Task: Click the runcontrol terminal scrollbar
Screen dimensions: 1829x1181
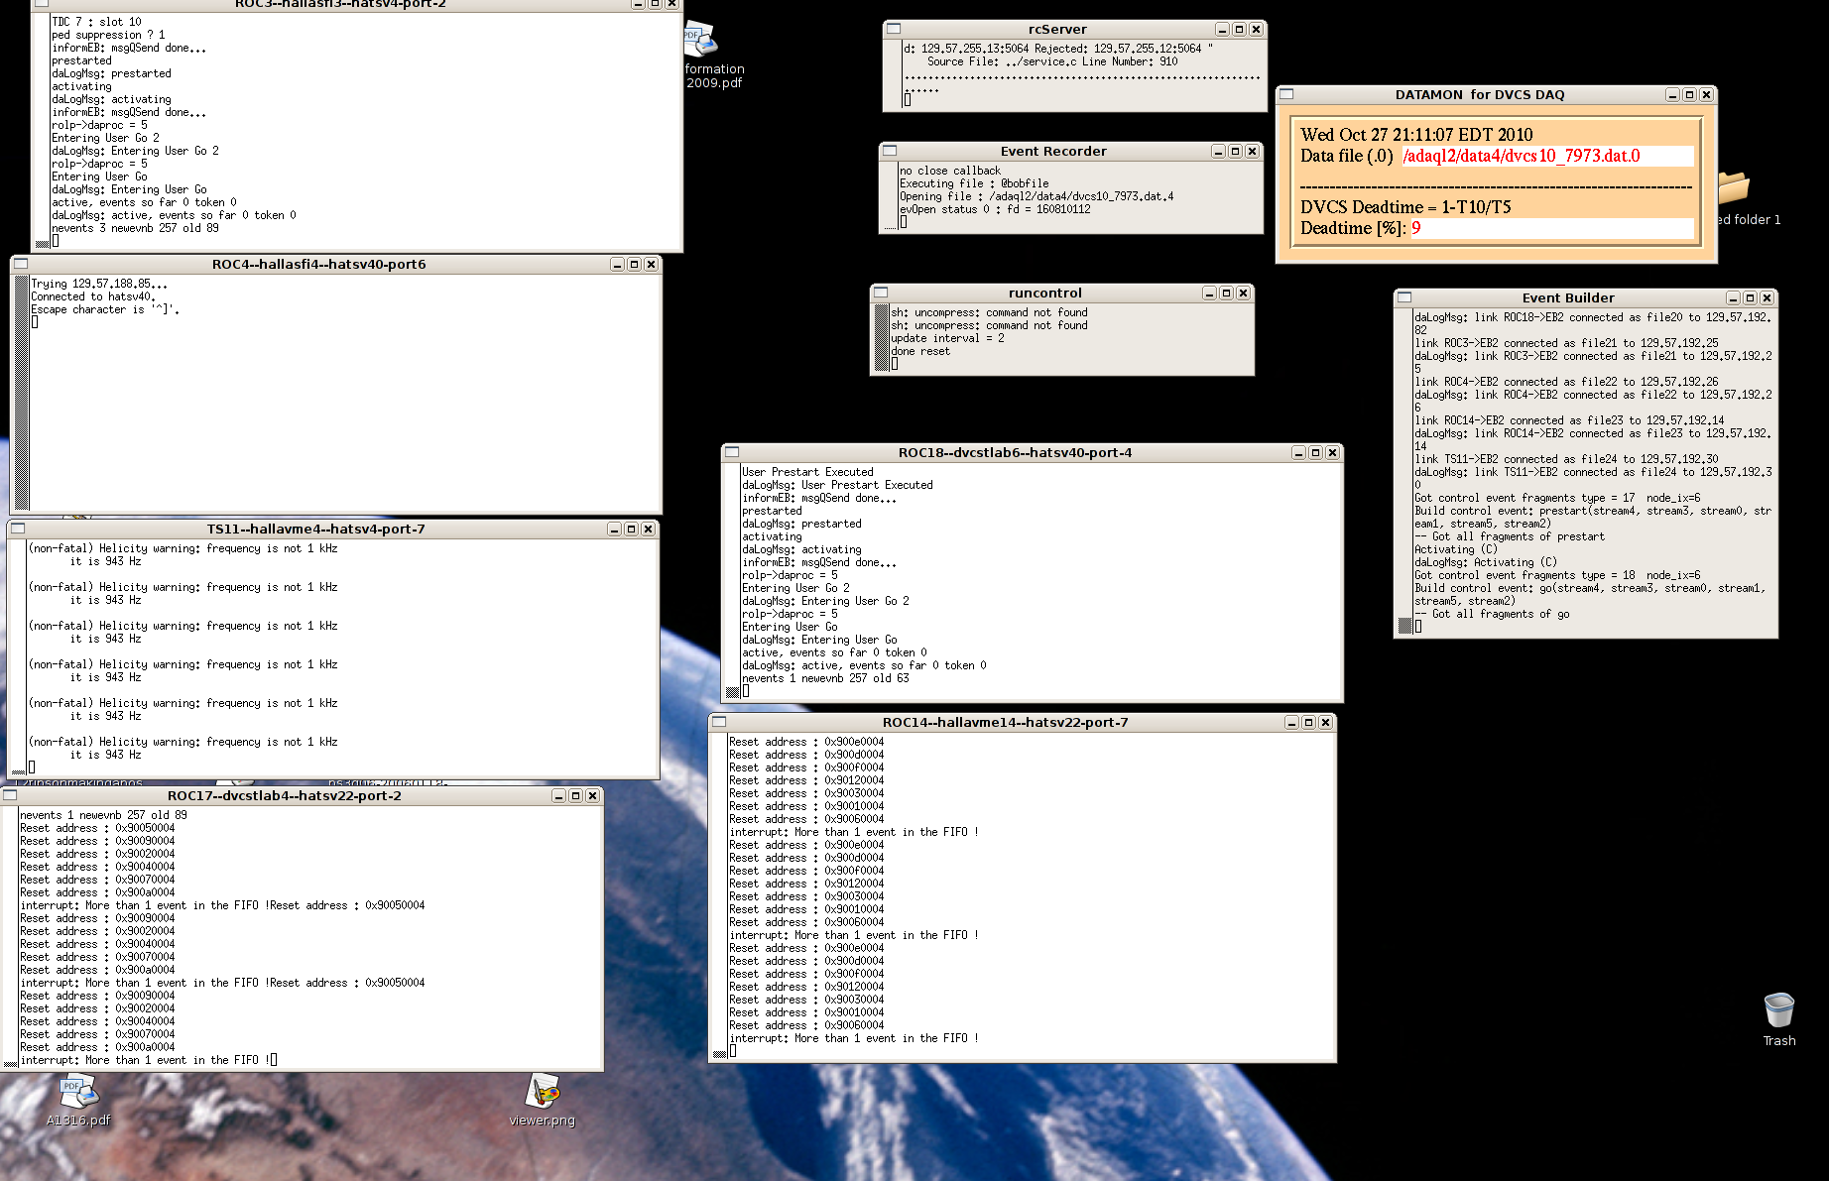Action: coord(881,338)
